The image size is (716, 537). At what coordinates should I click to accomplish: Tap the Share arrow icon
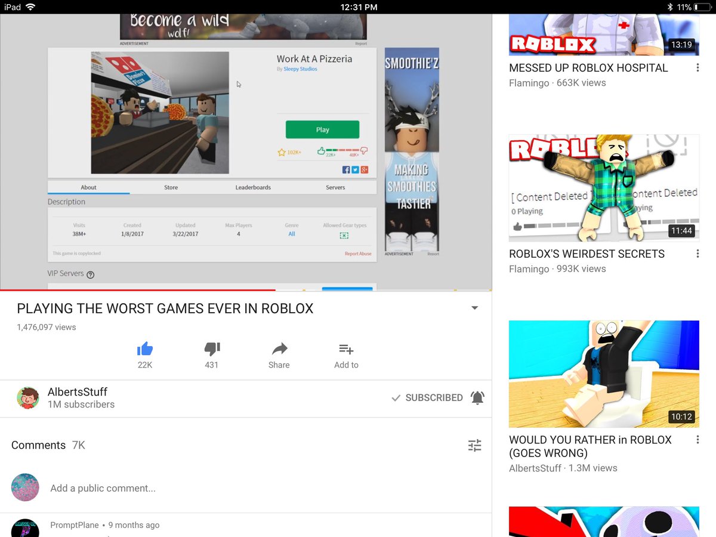279,349
